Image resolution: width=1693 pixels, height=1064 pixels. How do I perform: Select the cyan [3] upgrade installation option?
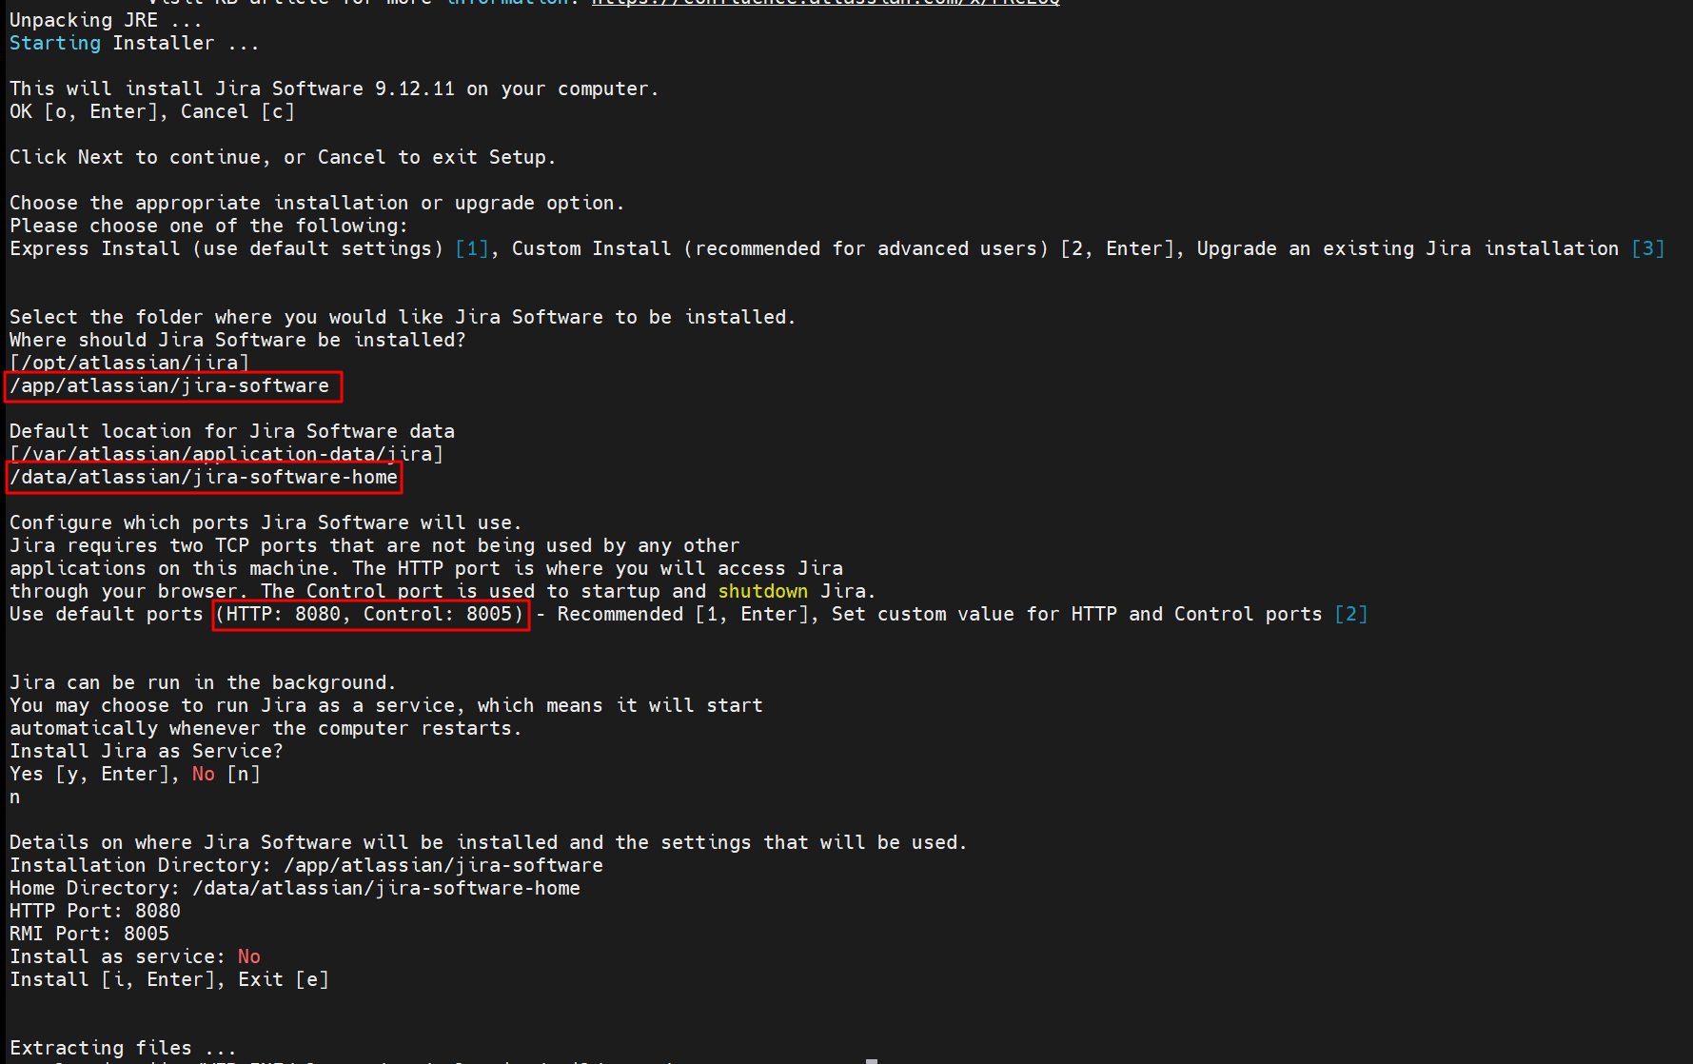(1647, 249)
